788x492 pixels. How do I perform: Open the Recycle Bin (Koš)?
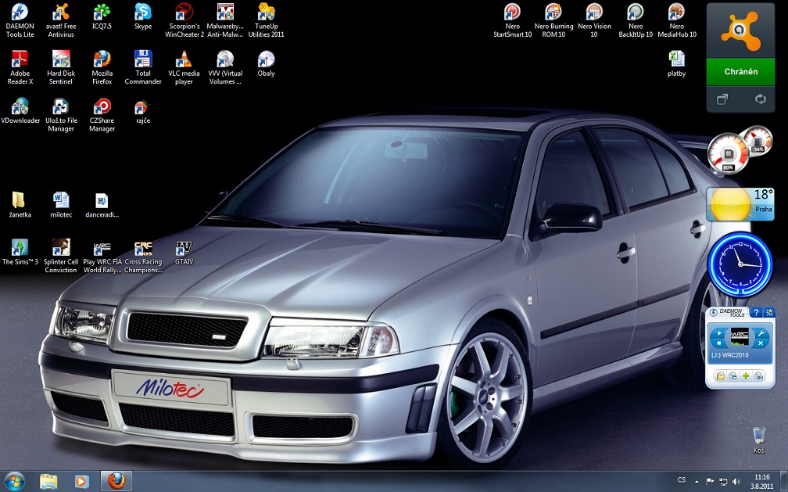[x=758, y=436]
